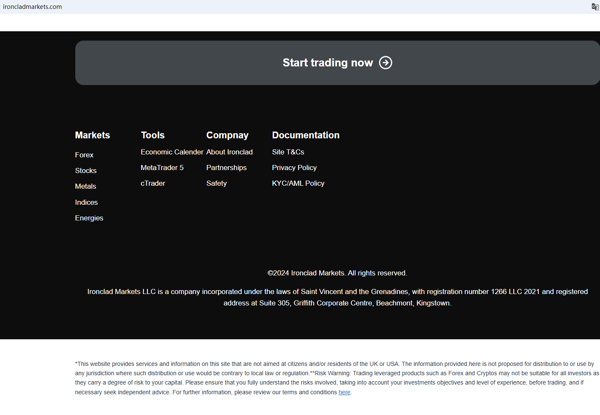Click the Risk Warning disclaimer paragraph

click(x=337, y=378)
